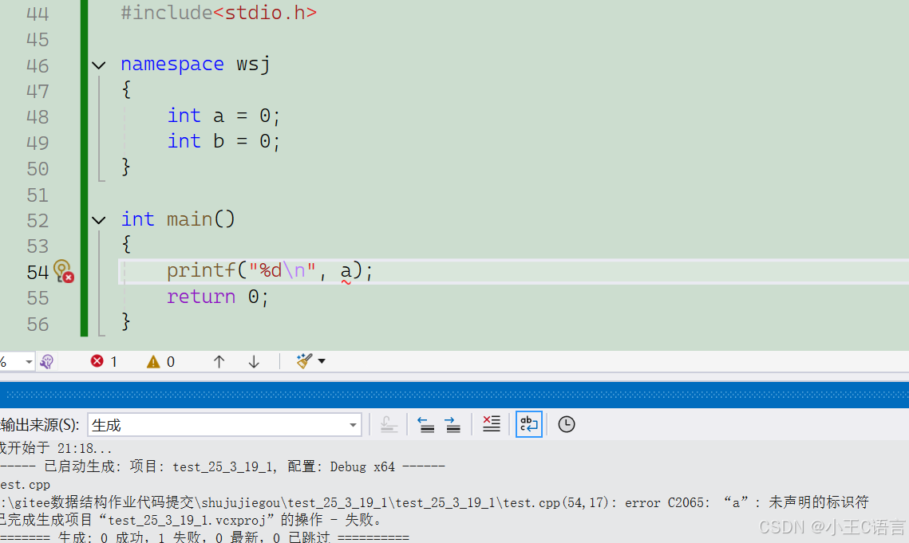Click 'int b = 0;' code line

[x=223, y=141]
